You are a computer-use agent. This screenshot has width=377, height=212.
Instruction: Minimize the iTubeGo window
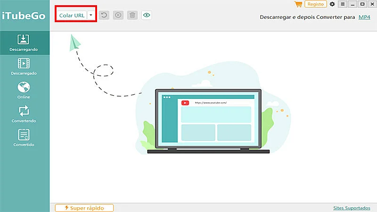coord(352,4)
